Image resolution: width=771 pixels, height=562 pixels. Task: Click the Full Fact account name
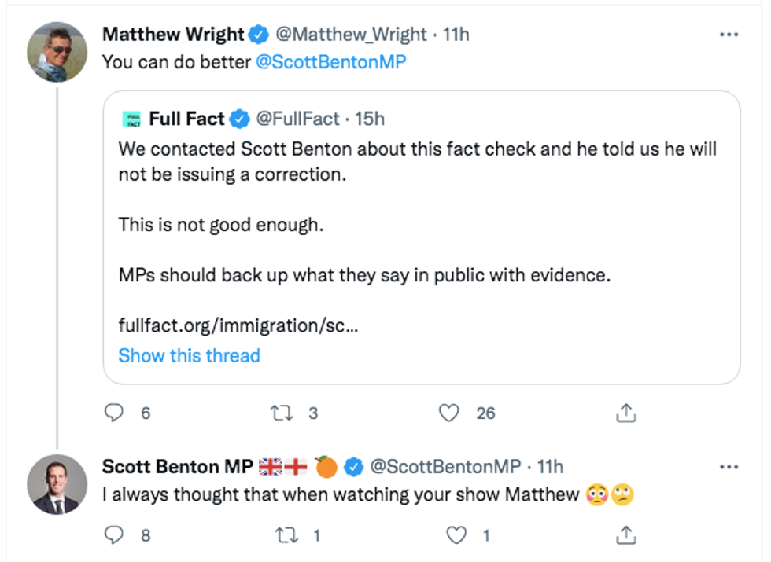pos(186,119)
